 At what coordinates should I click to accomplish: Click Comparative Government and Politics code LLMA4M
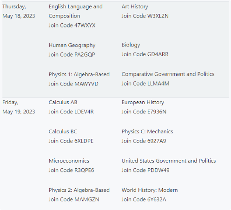(x=145, y=84)
